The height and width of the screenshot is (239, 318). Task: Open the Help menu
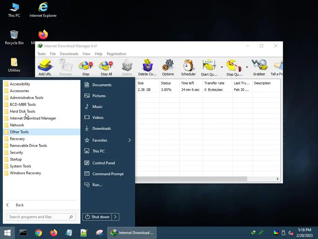pos(98,54)
